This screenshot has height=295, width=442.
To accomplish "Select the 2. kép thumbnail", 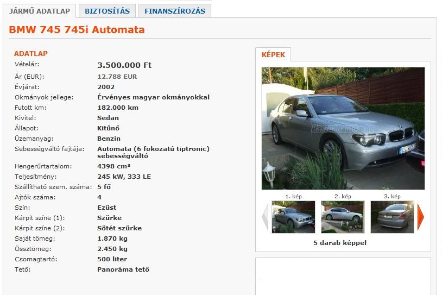I will pos(343,217).
